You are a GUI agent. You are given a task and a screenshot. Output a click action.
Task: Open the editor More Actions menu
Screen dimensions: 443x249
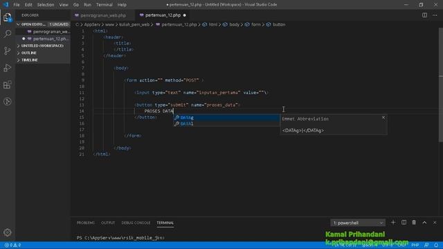pos(435,15)
